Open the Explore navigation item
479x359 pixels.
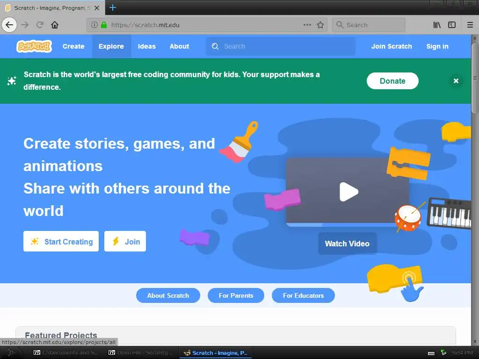111,46
